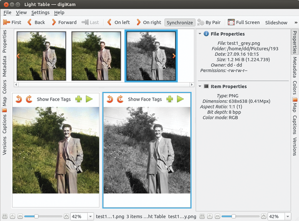Rotate right preview image counterclockwise

[x=110, y=99]
